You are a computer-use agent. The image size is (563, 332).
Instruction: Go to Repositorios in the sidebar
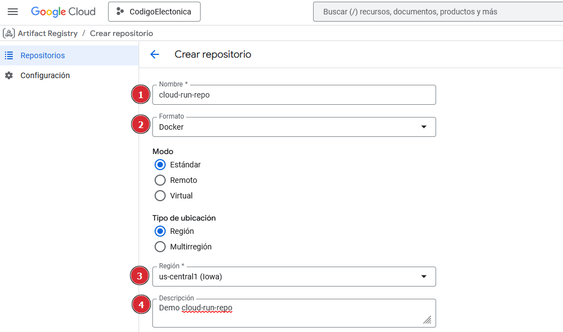tap(42, 55)
